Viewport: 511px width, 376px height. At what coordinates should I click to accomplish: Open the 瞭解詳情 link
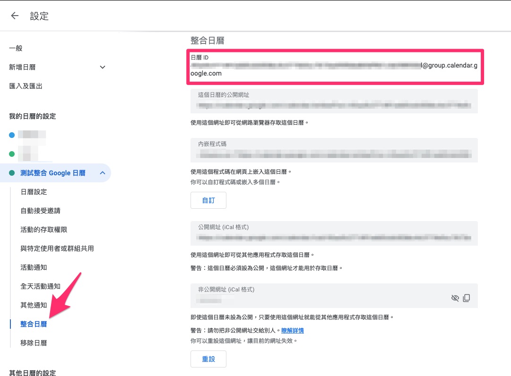click(x=292, y=331)
